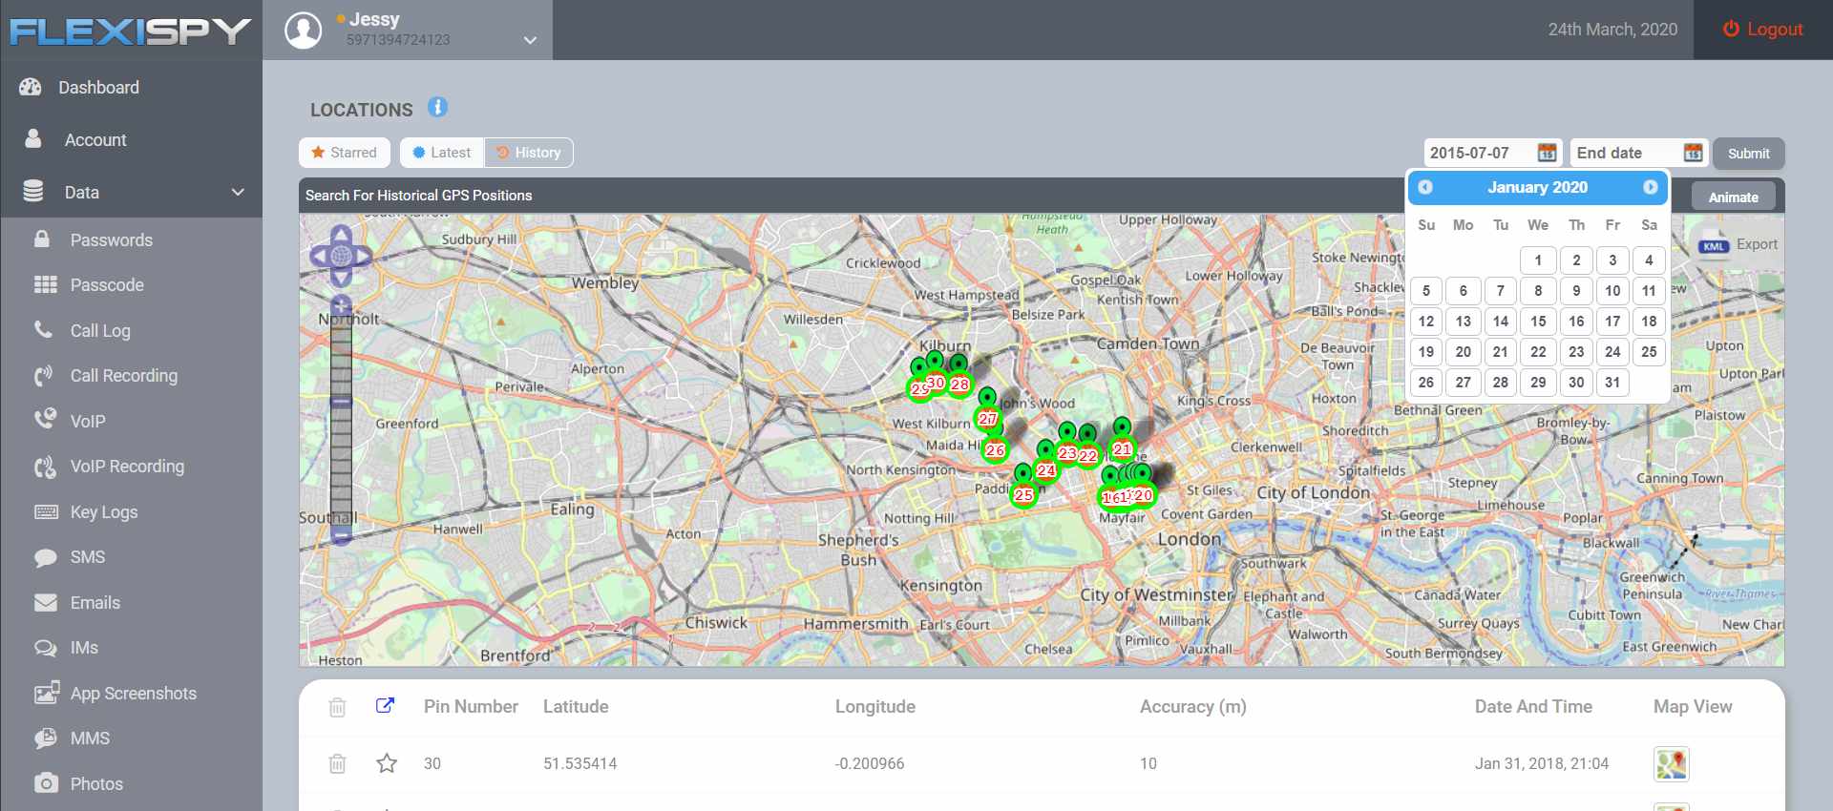
Task: Sort by Pin Number column
Action: (x=471, y=707)
